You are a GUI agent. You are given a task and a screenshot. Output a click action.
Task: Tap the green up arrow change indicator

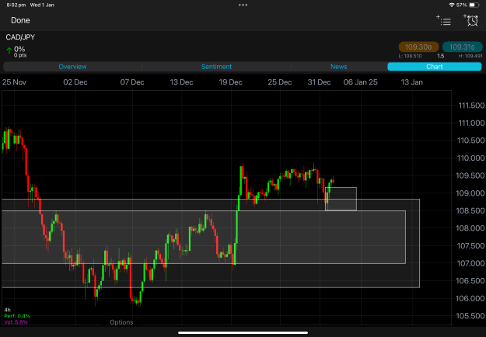9,50
